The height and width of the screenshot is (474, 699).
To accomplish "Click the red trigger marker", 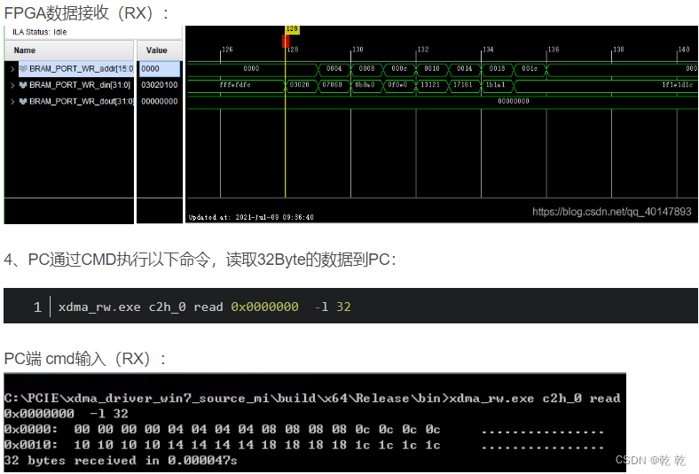I will pyautogui.click(x=286, y=41).
